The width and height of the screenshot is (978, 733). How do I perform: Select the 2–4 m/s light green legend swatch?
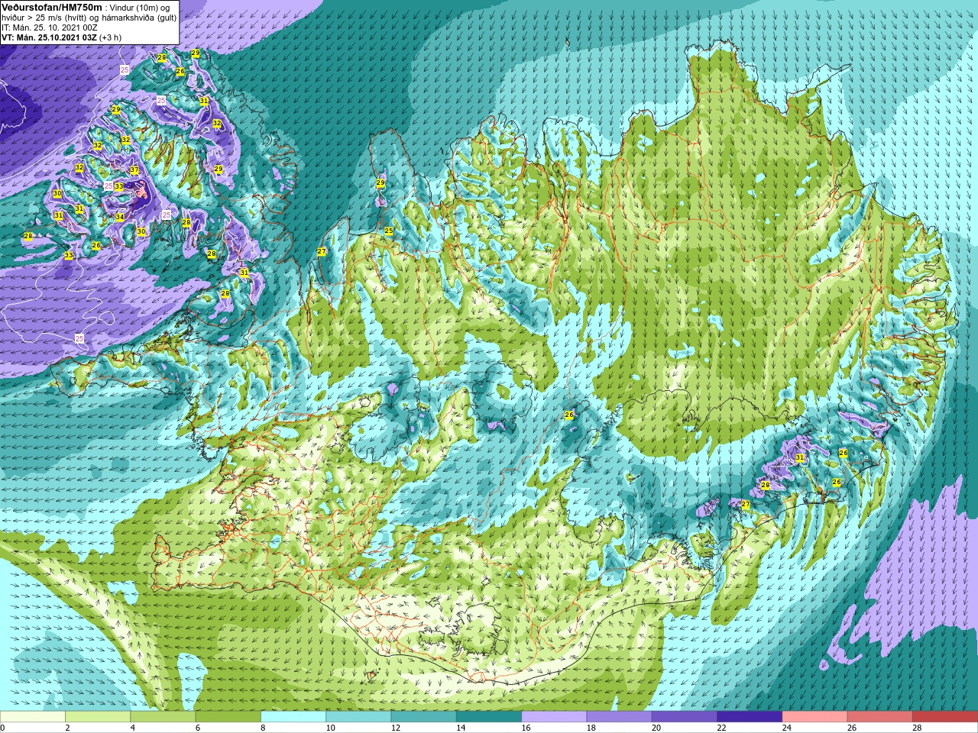point(98,717)
